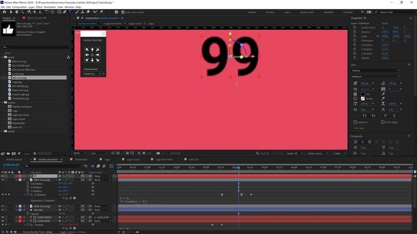417x234 pixels.
Task: Click the Reset link in Layer Transform
Action: [x=384, y=23]
